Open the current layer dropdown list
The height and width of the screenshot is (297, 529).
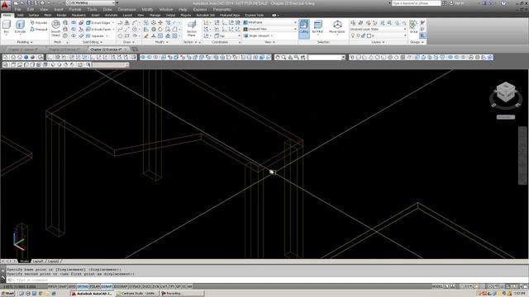click(388, 35)
